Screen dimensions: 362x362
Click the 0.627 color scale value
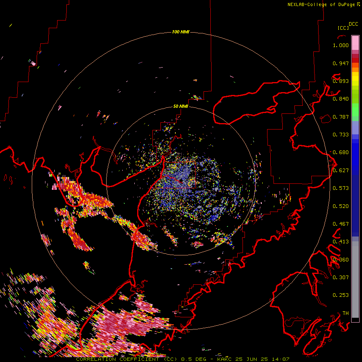341,171
